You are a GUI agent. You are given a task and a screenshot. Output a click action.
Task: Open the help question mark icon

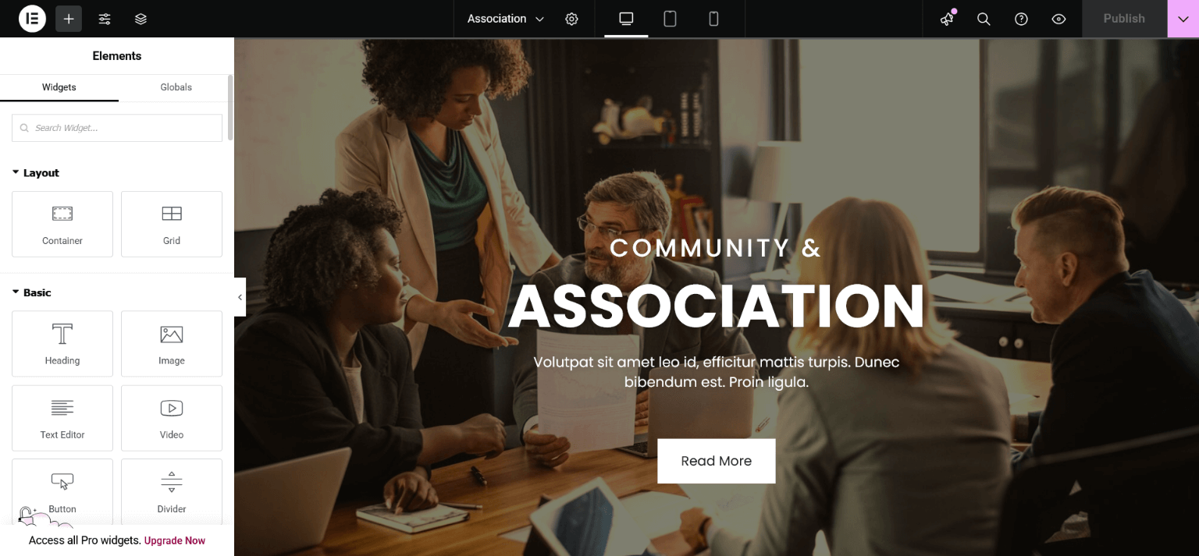pyautogui.click(x=1021, y=19)
